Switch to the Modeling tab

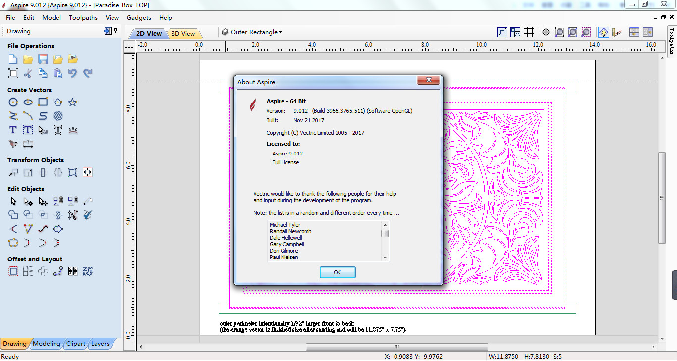tap(47, 344)
